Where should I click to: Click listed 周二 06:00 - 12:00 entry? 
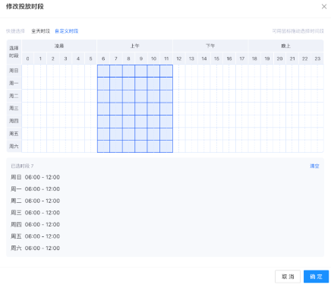[x=35, y=201]
